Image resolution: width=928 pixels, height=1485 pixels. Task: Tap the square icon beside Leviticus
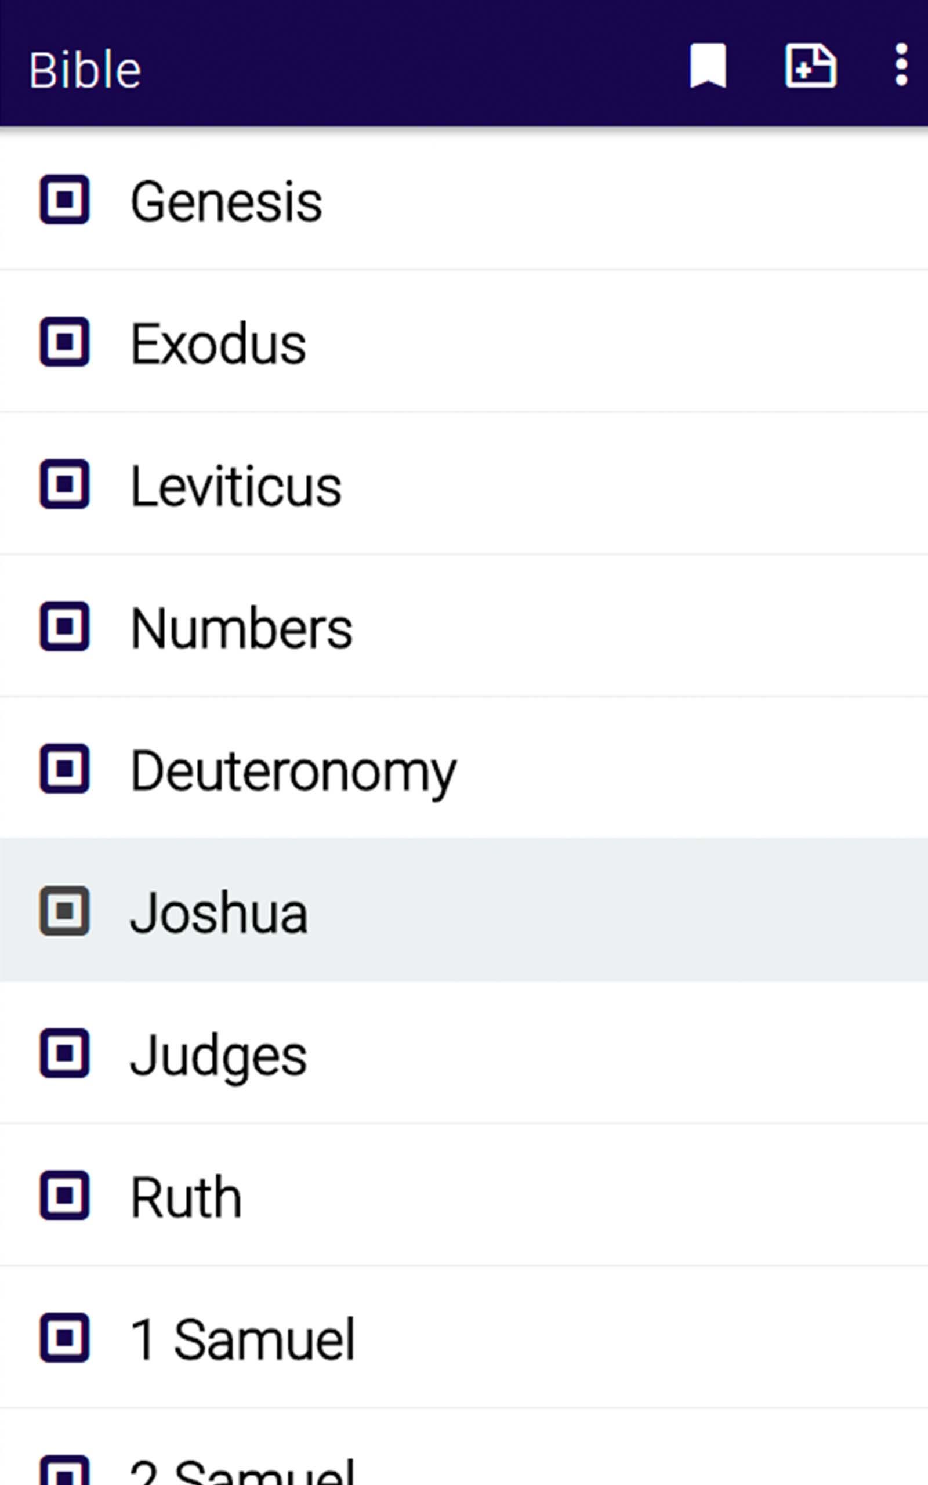(64, 484)
